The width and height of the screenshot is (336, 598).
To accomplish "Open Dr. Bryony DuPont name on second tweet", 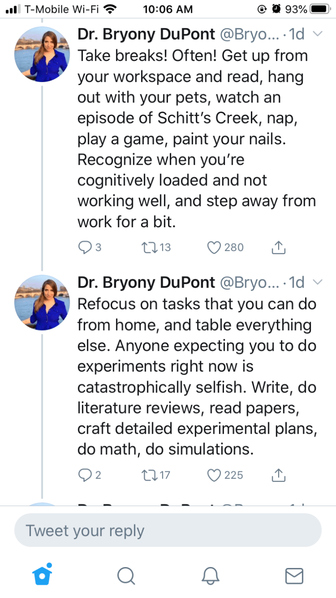I will tap(146, 282).
